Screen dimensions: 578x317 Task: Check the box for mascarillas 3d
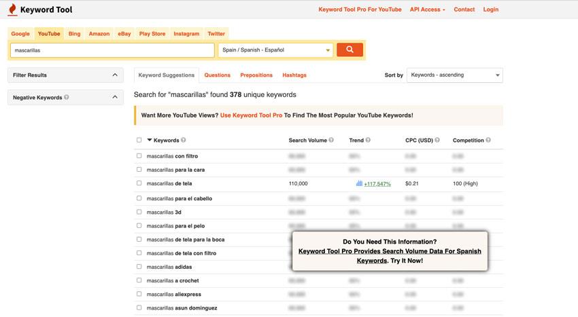click(139, 212)
